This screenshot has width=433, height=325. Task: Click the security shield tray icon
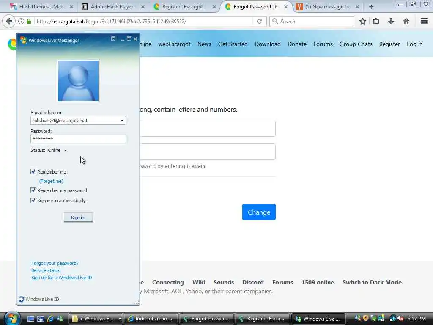pyautogui.click(x=366, y=318)
